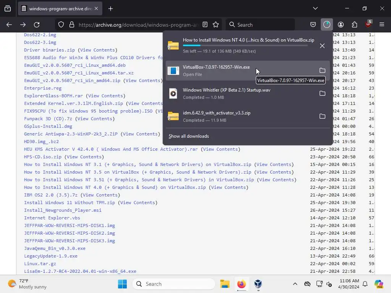Close the windows-program-archive tab
This screenshot has width=391, height=293.
click(96, 8)
